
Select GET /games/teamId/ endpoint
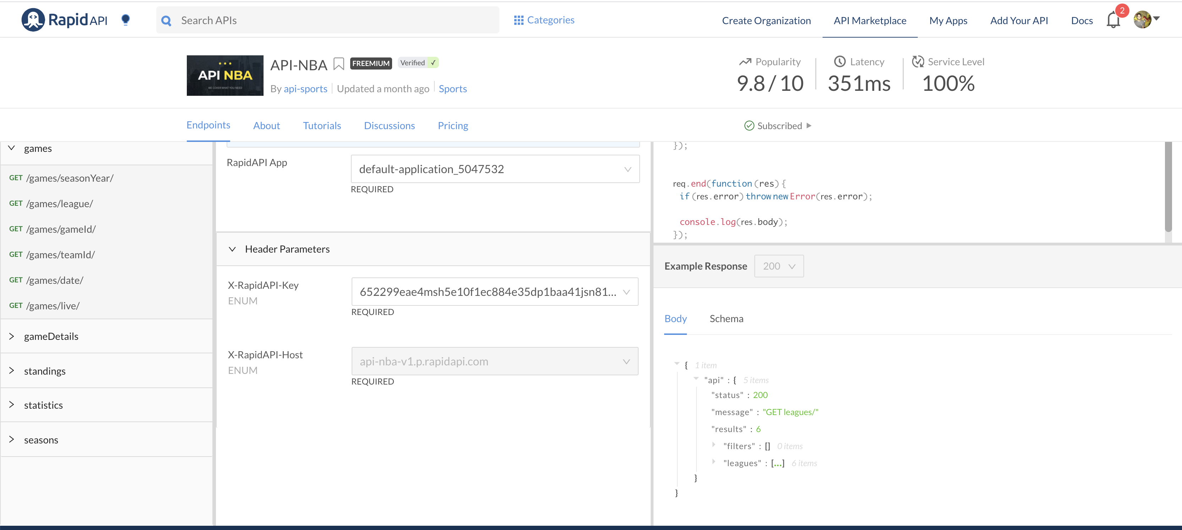(107, 254)
